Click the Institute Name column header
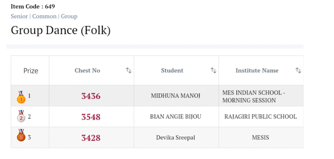This screenshot has height=159, width=334. 257,71
